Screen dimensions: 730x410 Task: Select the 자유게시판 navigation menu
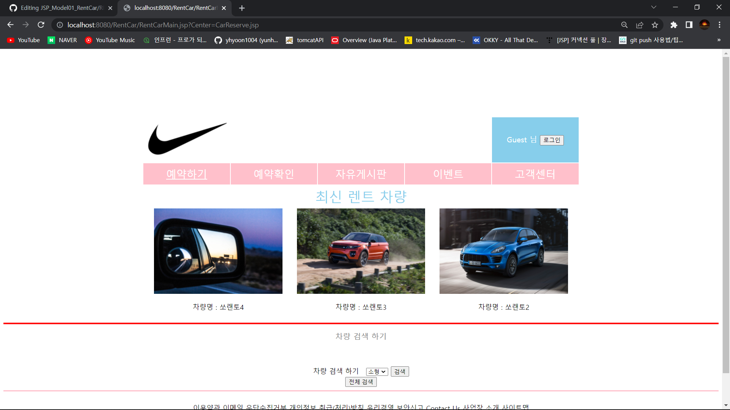(x=361, y=174)
